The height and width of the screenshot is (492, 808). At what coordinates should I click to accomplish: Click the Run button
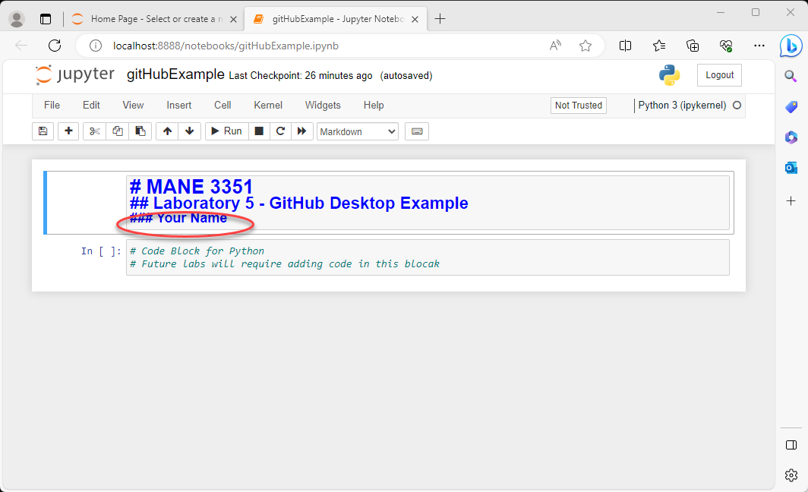tap(226, 131)
